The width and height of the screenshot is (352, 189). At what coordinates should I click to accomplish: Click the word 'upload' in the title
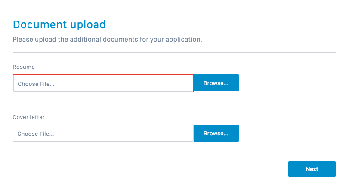tap(88, 24)
